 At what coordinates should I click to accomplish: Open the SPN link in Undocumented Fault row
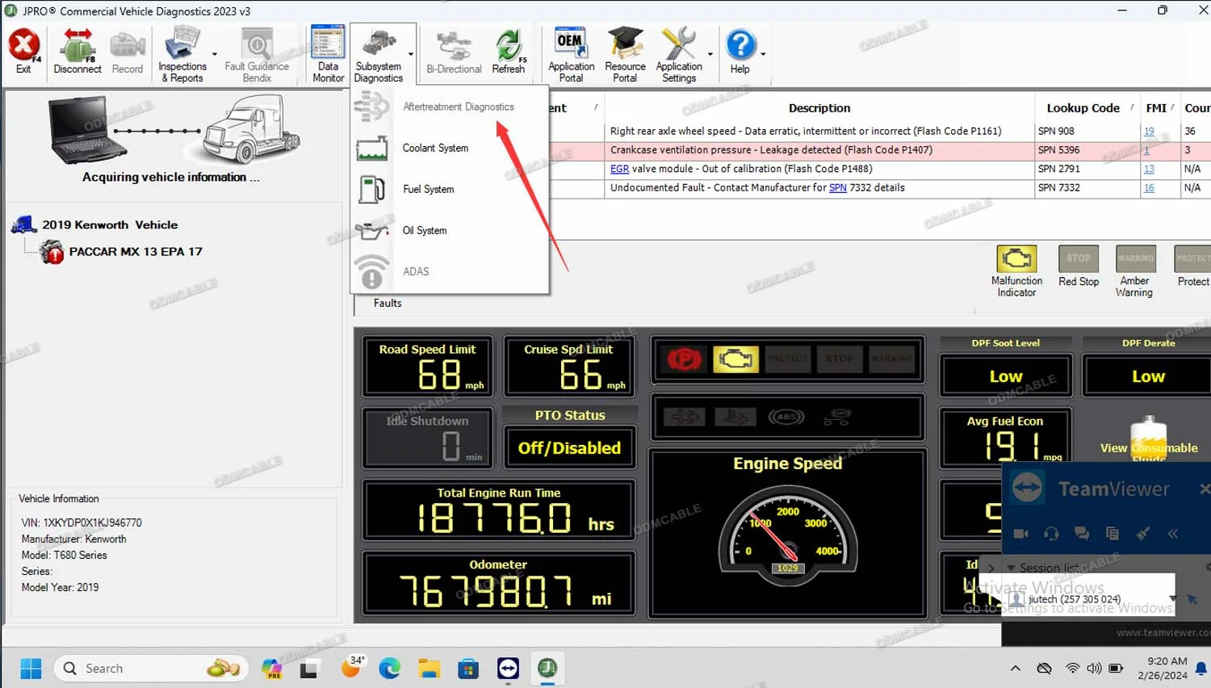click(837, 188)
